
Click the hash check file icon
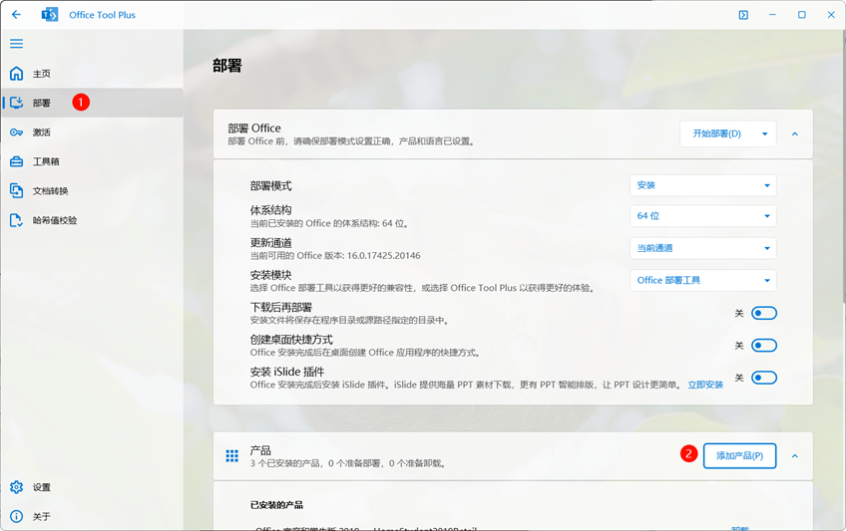(x=17, y=220)
